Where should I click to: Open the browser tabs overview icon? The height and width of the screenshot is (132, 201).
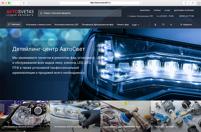(193, 3)
